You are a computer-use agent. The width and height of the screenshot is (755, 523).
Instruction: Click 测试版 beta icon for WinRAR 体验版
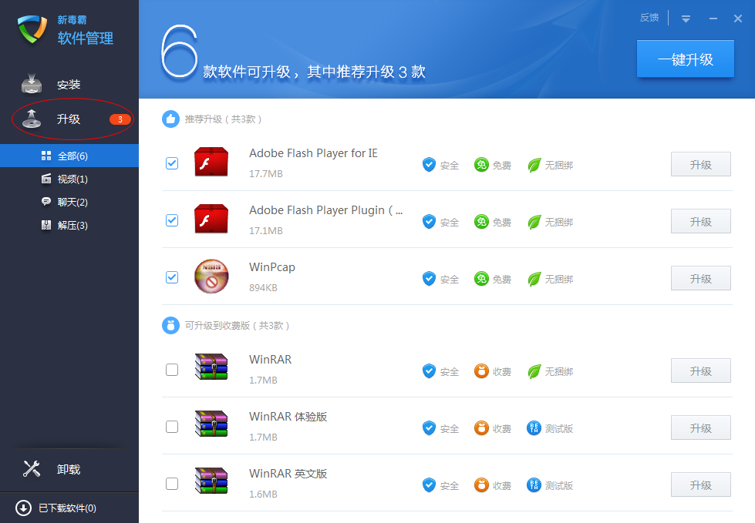[x=534, y=427]
